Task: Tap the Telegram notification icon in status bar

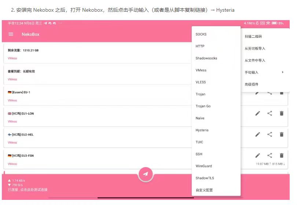Action: [45, 23]
